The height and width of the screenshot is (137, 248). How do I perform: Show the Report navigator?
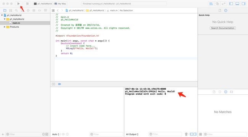coord(45,10)
